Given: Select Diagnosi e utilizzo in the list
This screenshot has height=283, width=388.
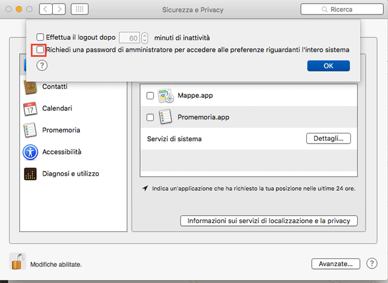Looking at the screenshot, I should click(x=73, y=174).
